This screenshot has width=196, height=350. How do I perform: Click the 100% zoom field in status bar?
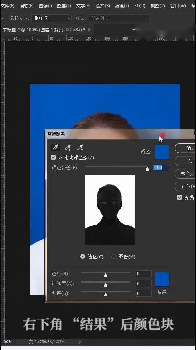coord(7,342)
